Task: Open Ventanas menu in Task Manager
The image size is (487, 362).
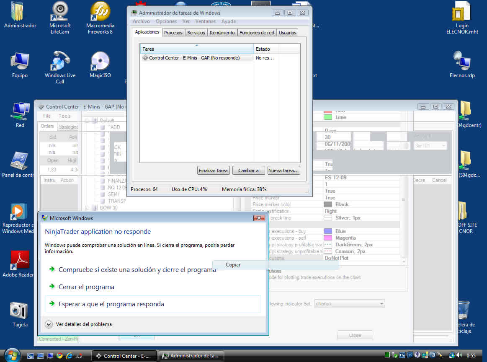Action: 205,21
